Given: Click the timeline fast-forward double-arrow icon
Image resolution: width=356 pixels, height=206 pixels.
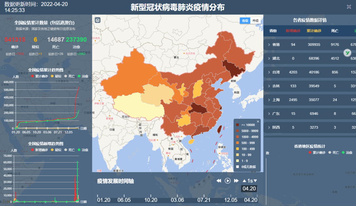Looking at the screenshot, I should (x=236, y=181).
